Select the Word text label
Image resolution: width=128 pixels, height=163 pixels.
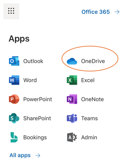(30, 80)
